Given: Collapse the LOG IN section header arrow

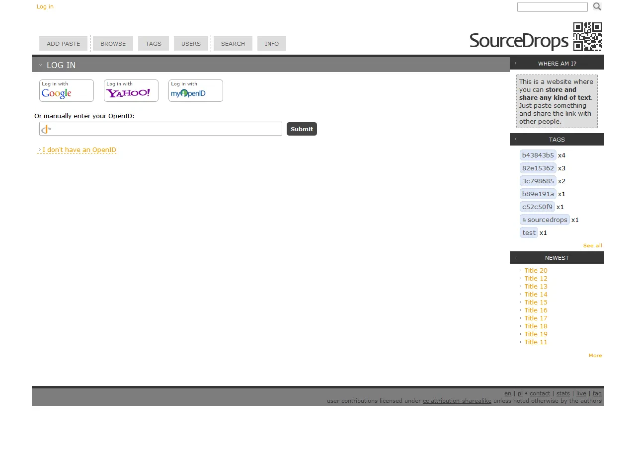Looking at the screenshot, I should click(41, 65).
